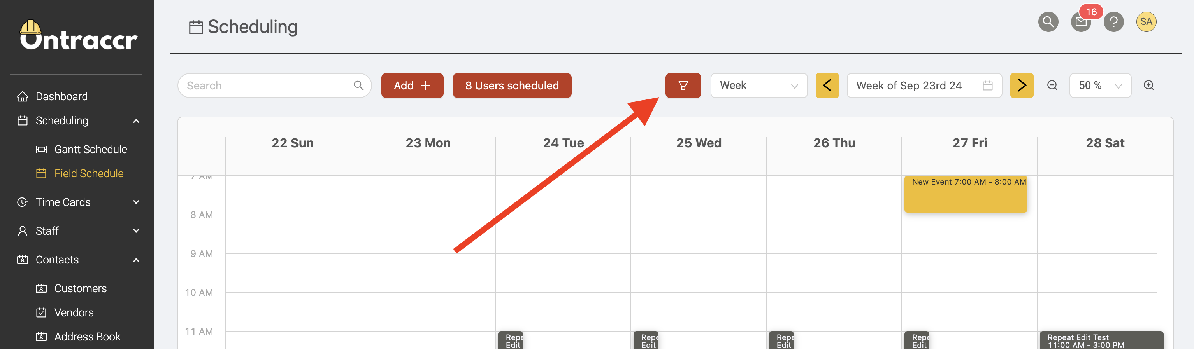Expand the Time Cards sidebar section
The height and width of the screenshot is (349, 1194).
click(x=136, y=202)
